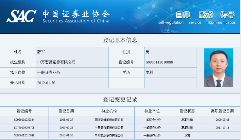
Task: Click the 学历 label cell
Action: click(126, 72)
